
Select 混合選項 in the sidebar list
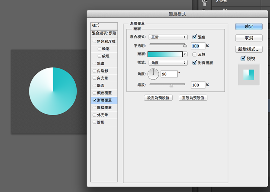(x=104, y=33)
